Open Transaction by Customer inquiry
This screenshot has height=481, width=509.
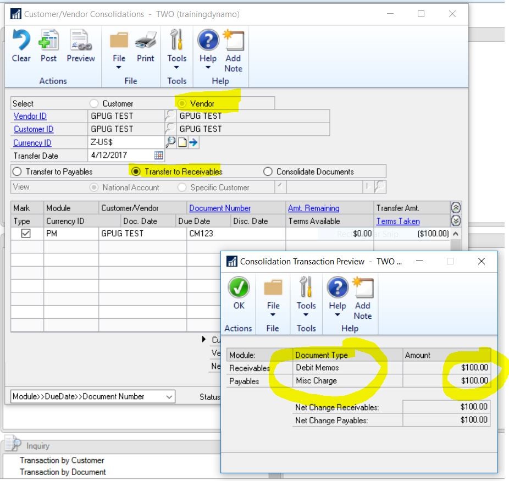click(62, 460)
